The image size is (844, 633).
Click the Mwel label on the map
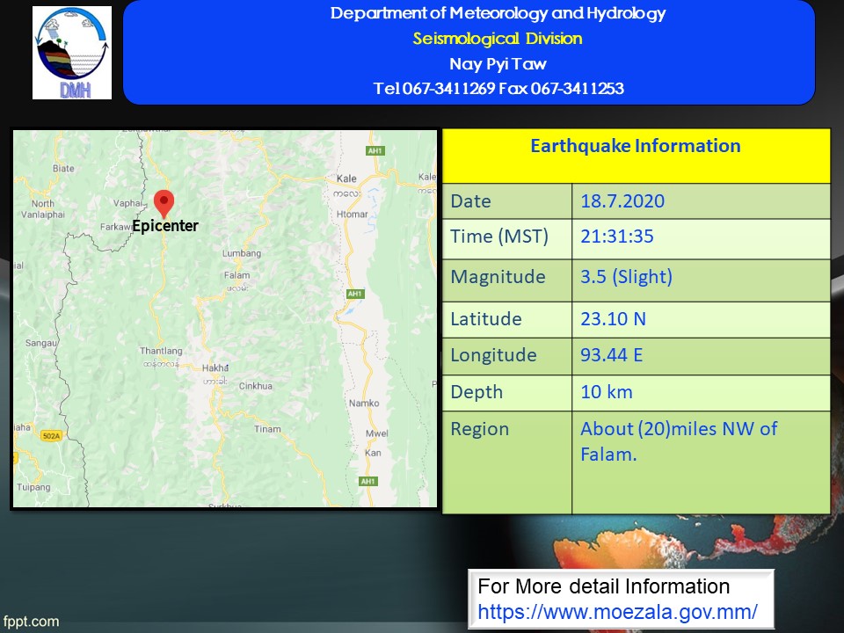point(377,433)
